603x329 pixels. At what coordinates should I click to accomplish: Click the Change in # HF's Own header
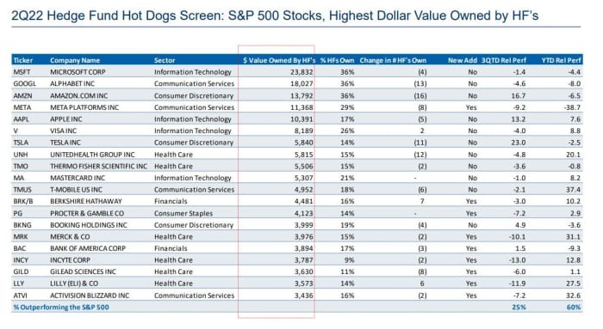tap(393, 60)
